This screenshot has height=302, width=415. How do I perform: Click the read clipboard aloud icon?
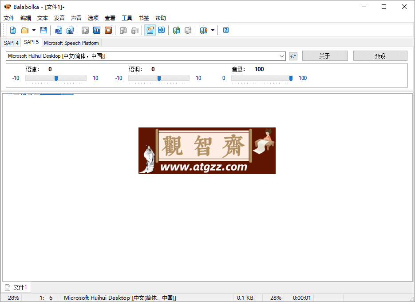[x=123, y=30]
